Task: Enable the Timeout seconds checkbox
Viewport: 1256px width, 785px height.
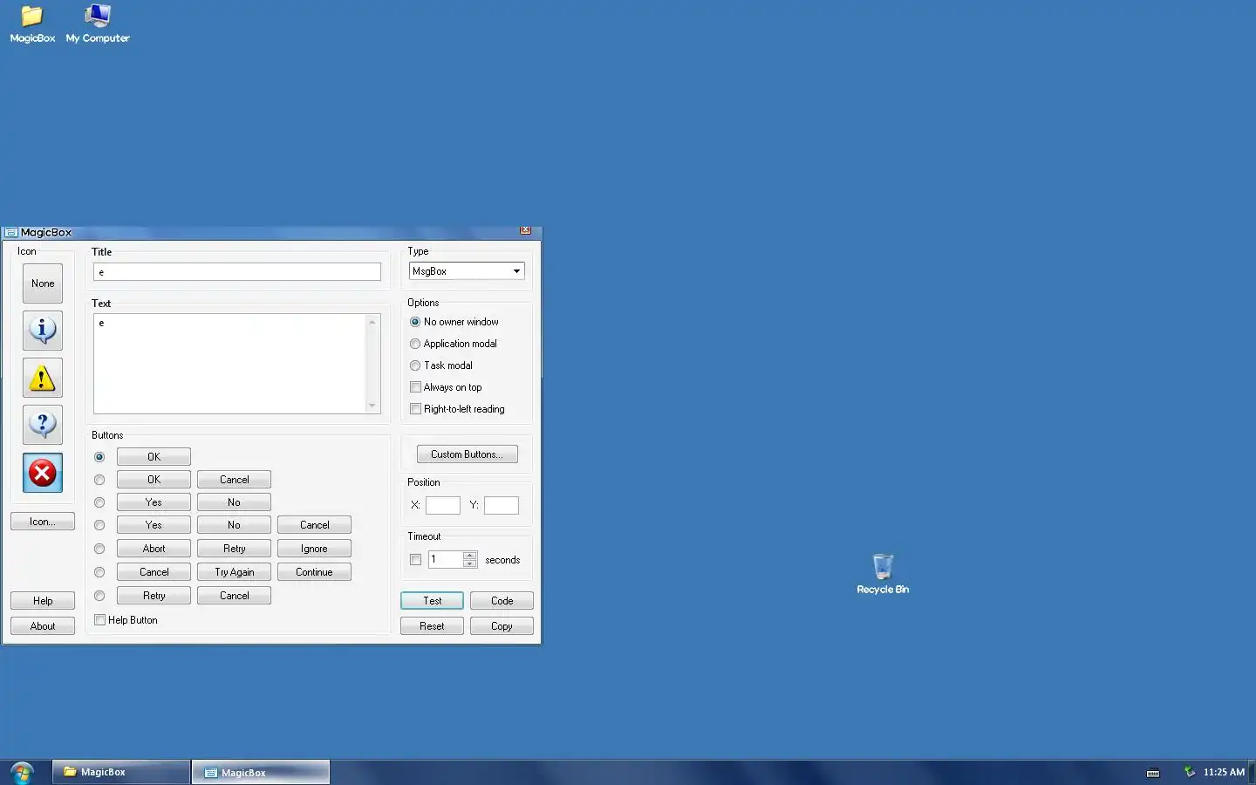Action: pos(415,560)
